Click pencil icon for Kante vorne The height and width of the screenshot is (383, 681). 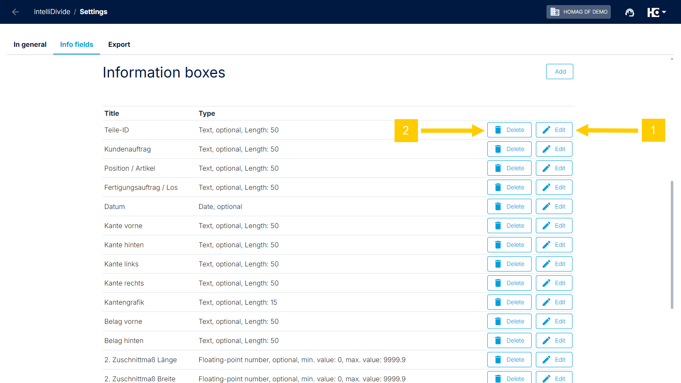coord(547,226)
